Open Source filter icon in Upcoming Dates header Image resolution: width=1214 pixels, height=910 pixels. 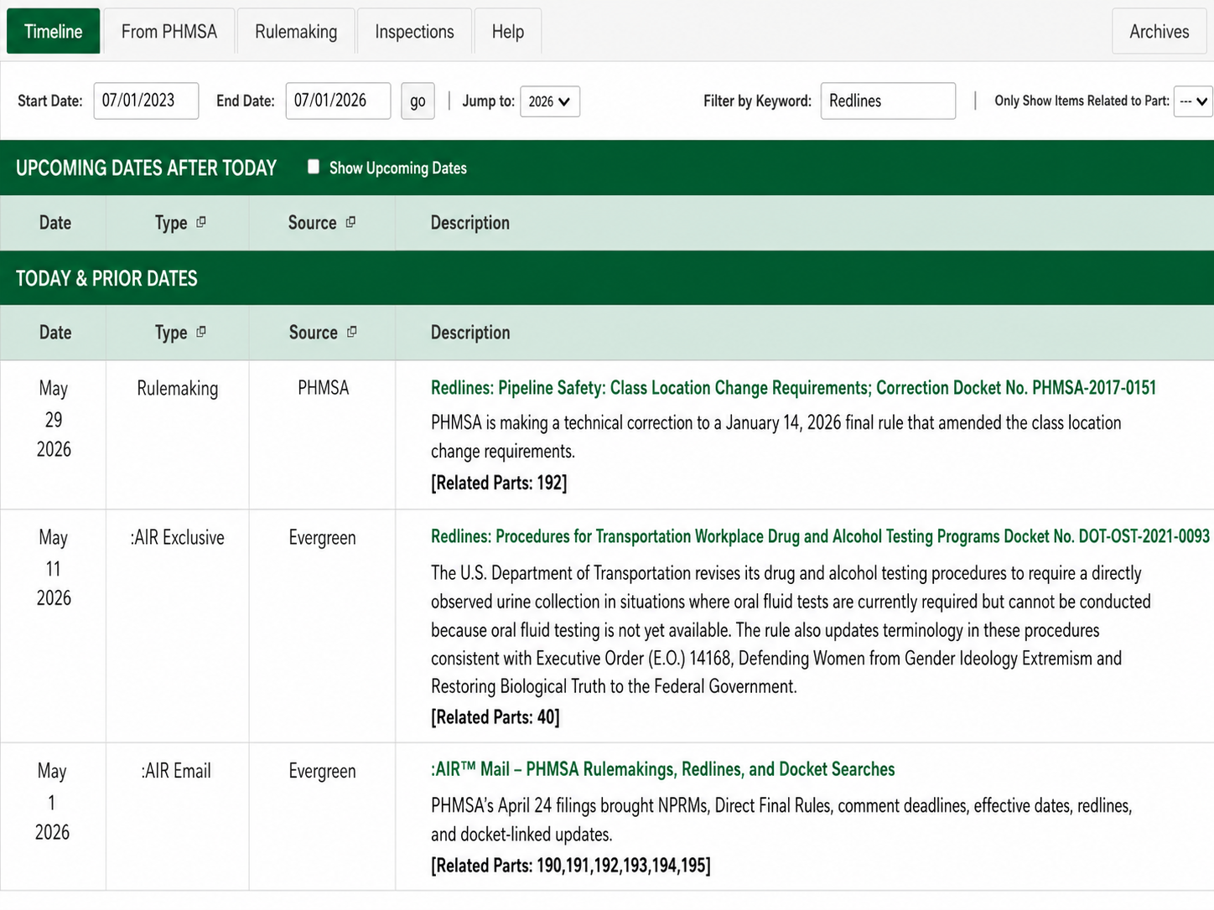(x=350, y=222)
